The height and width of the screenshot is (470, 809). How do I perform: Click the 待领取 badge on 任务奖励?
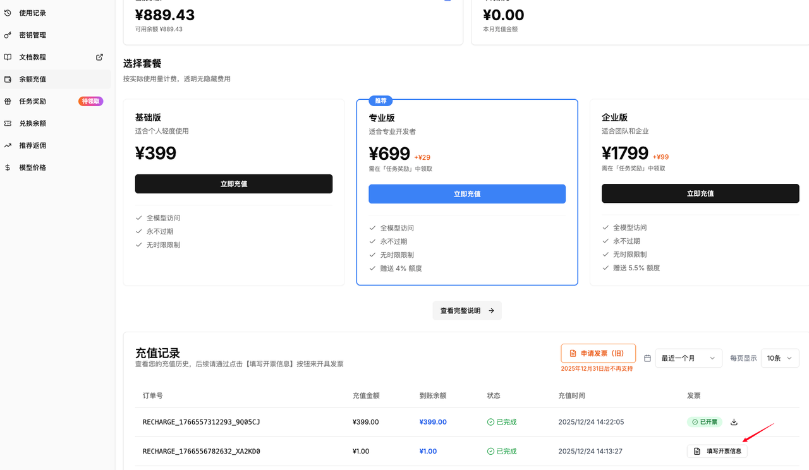click(90, 101)
